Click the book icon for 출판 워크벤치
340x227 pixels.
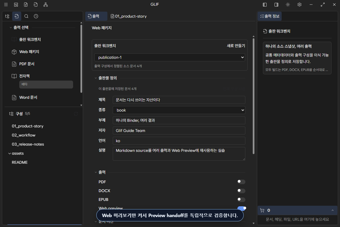[x=14, y=39]
